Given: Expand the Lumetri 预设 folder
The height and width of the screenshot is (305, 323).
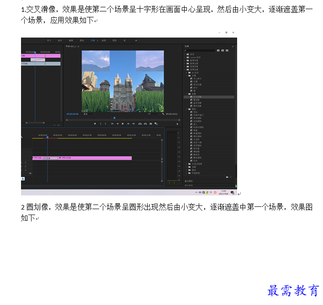Looking at the screenshot, I should click(185, 58).
